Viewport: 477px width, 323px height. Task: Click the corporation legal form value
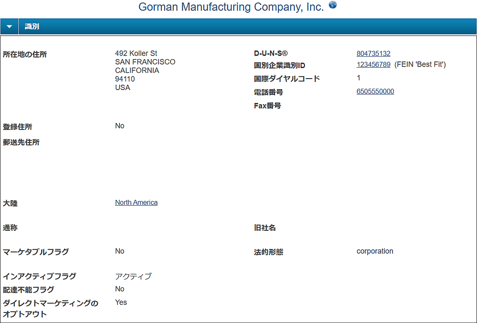click(375, 251)
